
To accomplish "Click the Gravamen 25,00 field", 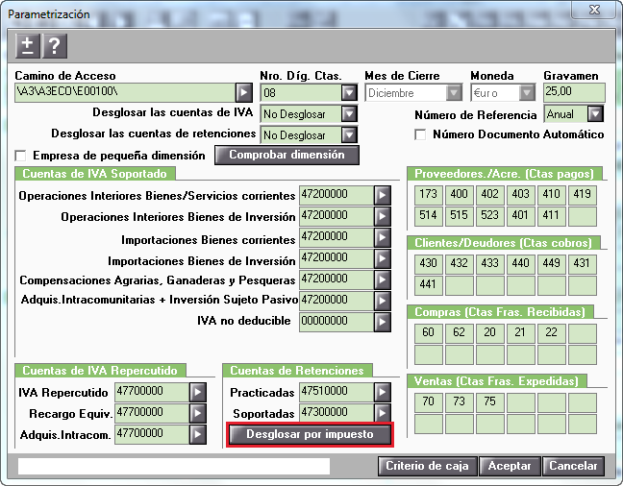I will (x=574, y=92).
